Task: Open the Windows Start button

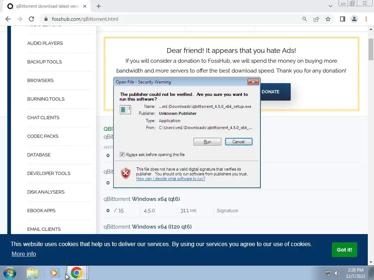Action: tap(10, 273)
